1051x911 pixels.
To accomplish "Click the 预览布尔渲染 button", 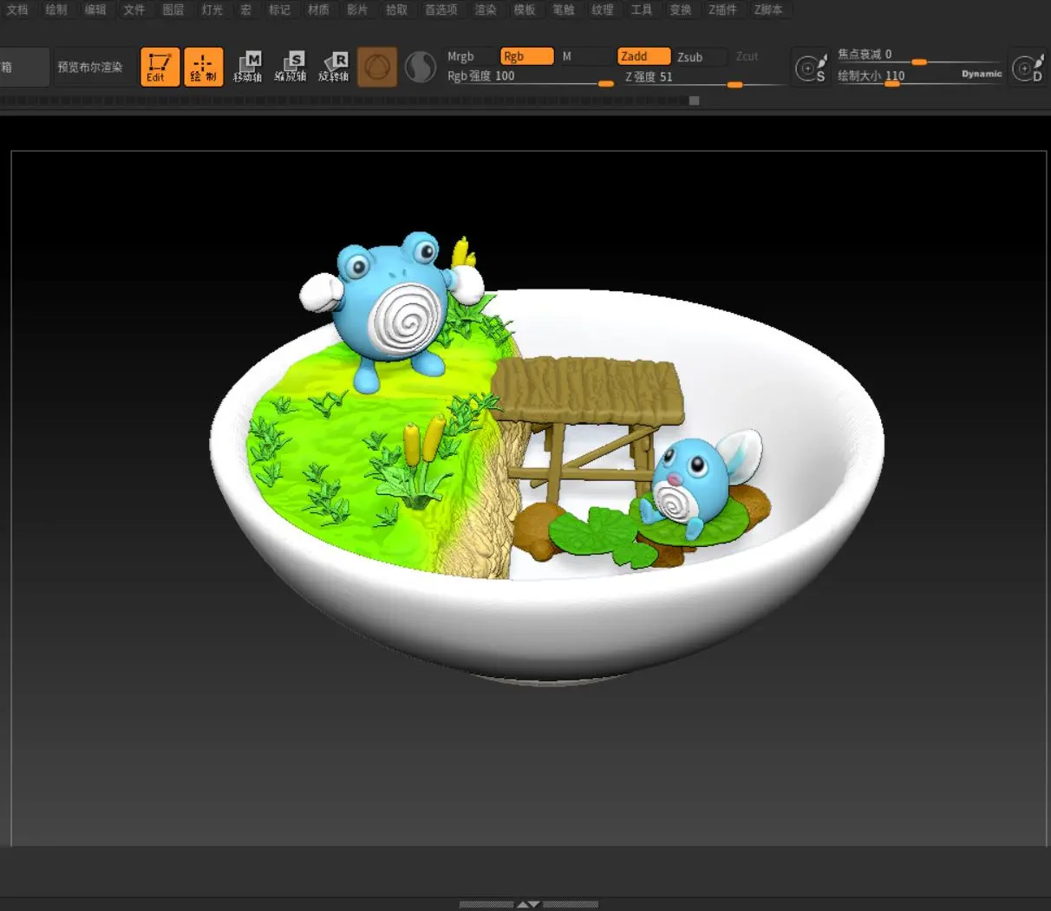I will (x=90, y=67).
